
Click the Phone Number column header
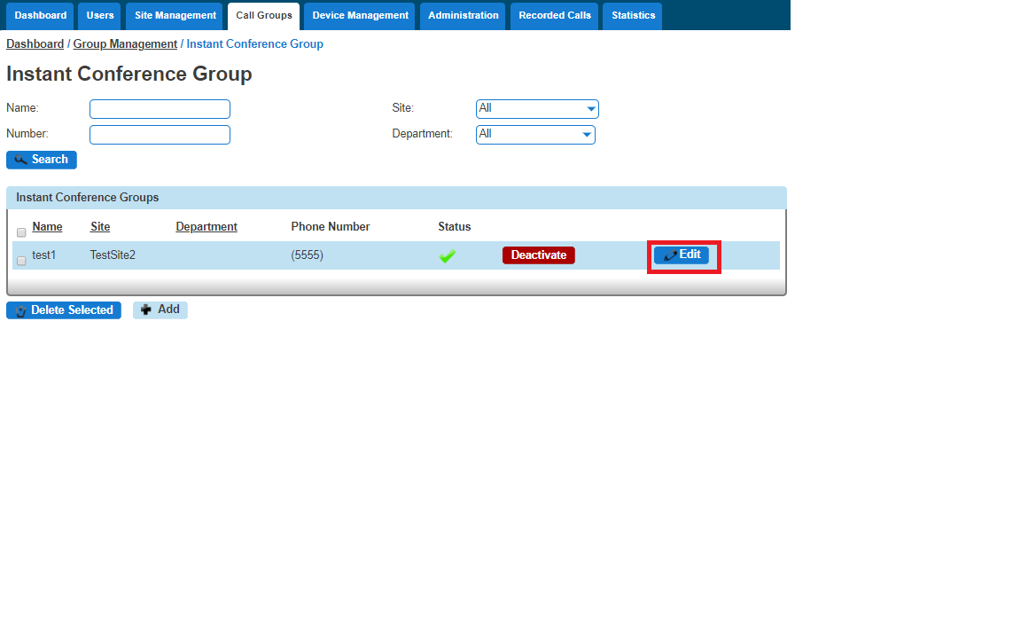coord(330,227)
